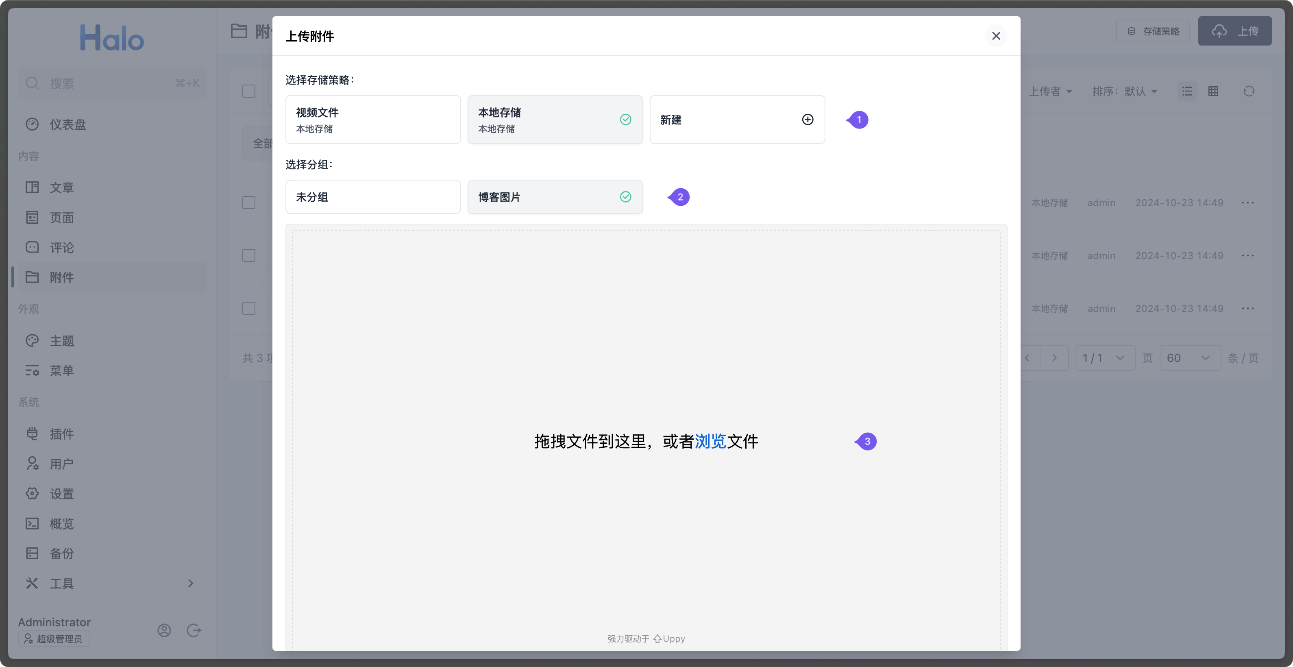Switch to grid view of attachments

coord(1214,91)
